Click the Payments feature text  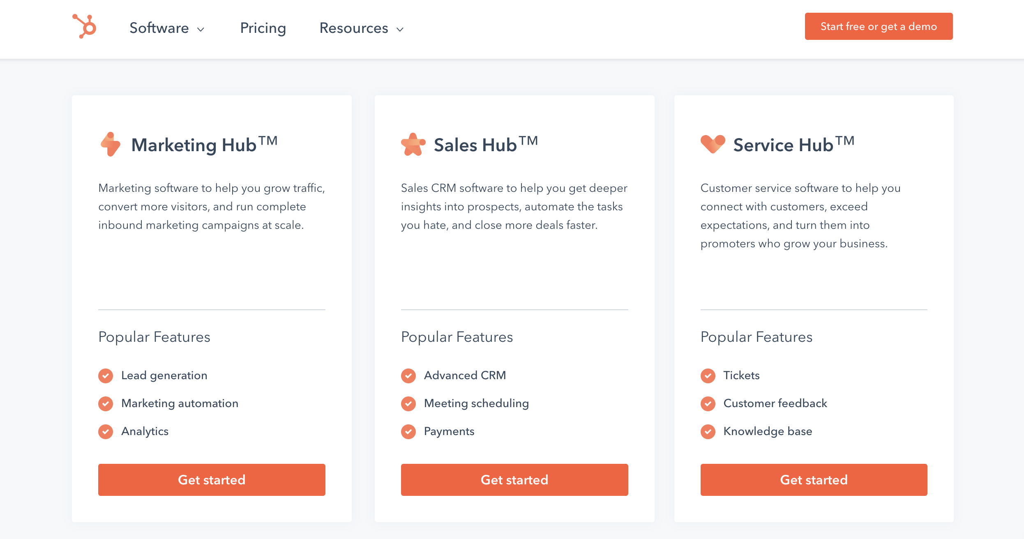click(449, 431)
